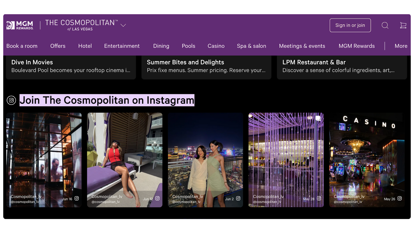Open the search magnifier icon

(385, 25)
